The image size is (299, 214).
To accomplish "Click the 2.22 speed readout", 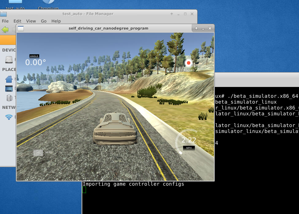I will point(189,140).
